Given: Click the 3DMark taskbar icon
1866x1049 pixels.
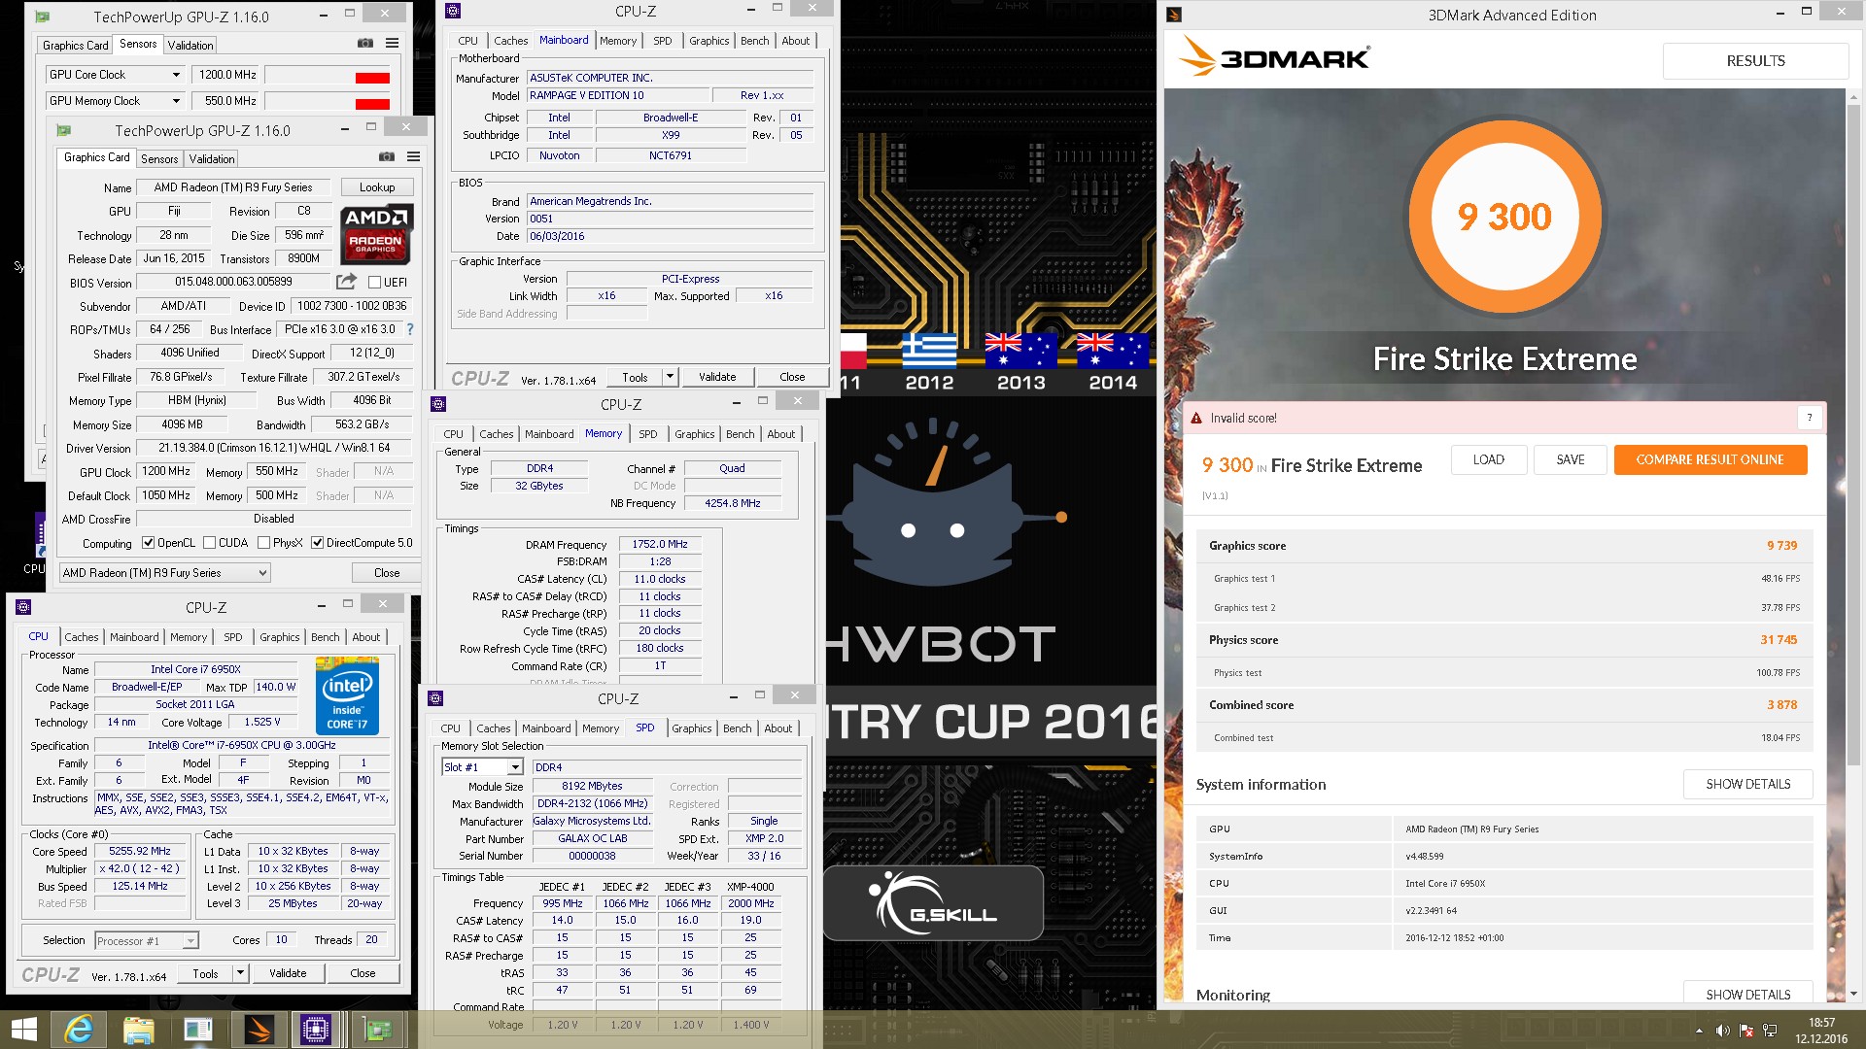Looking at the screenshot, I should 258,1030.
